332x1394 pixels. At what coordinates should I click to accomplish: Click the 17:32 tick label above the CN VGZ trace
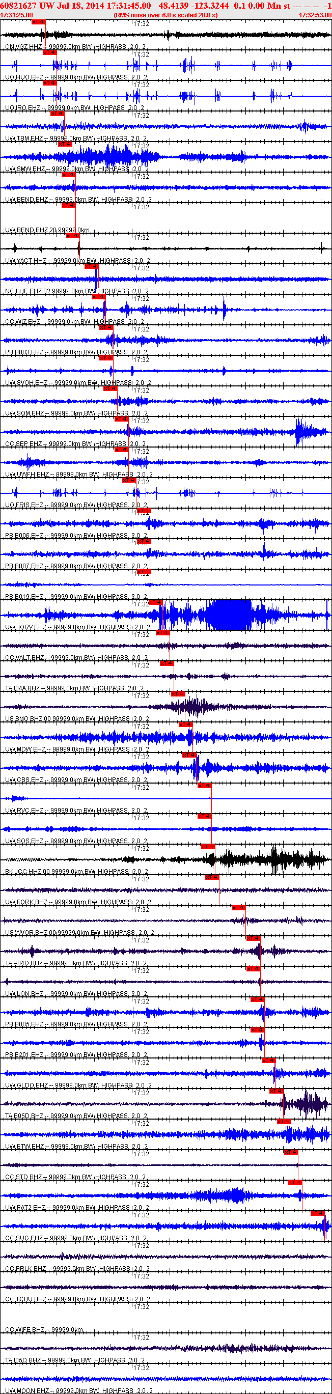click(x=142, y=24)
